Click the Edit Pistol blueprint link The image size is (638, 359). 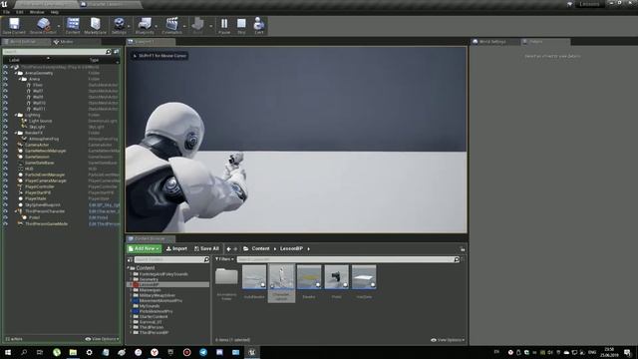pos(99,217)
